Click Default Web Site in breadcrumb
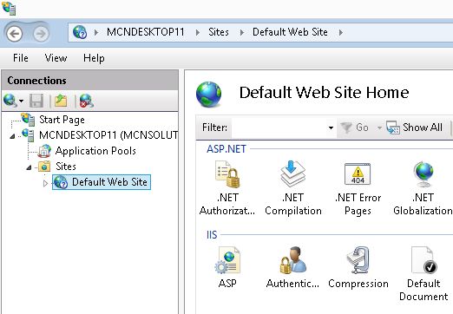453x314 pixels. click(x=290, y=32)
